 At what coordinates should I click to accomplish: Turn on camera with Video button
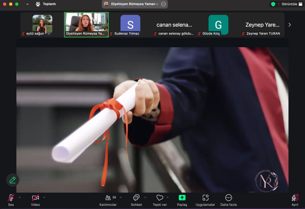(35, 200)
